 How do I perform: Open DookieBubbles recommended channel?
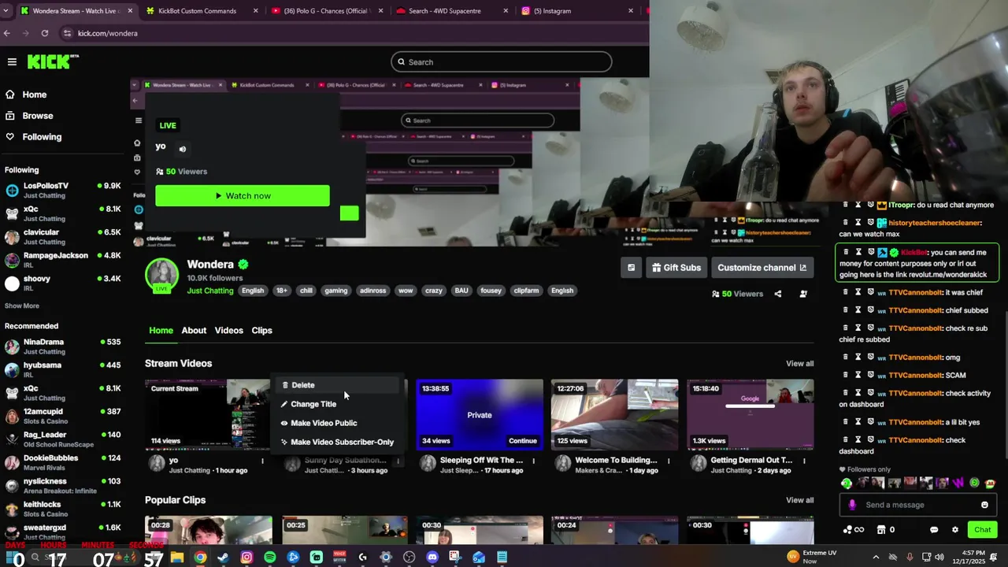63,462
